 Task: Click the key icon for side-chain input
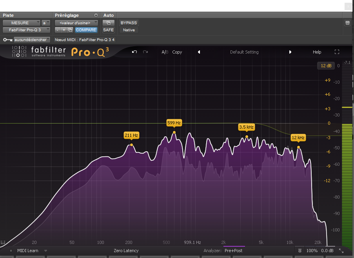click(x=7, y=40)
